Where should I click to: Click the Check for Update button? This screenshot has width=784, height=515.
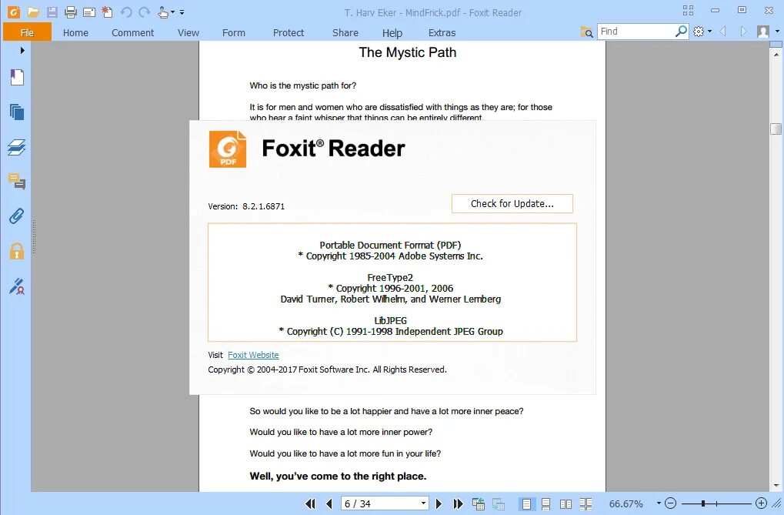click(x=512, y=204)
